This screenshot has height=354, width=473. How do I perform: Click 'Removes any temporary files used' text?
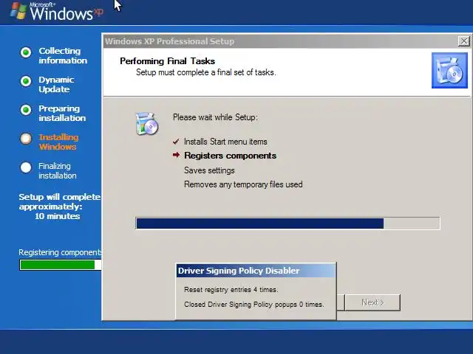(243, 184)
